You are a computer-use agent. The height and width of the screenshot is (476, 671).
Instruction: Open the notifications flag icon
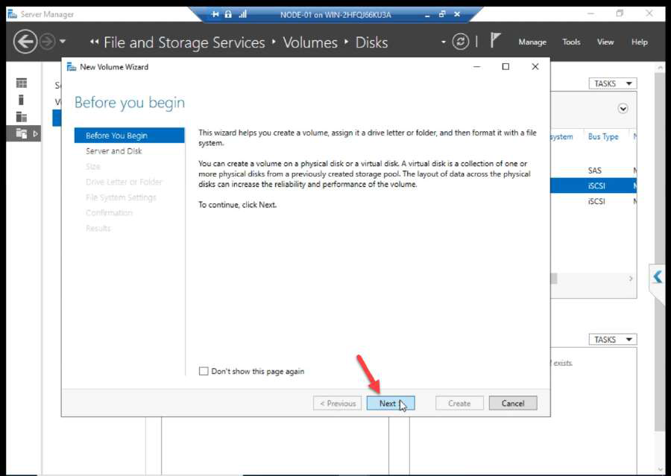(x=495, y=41)
